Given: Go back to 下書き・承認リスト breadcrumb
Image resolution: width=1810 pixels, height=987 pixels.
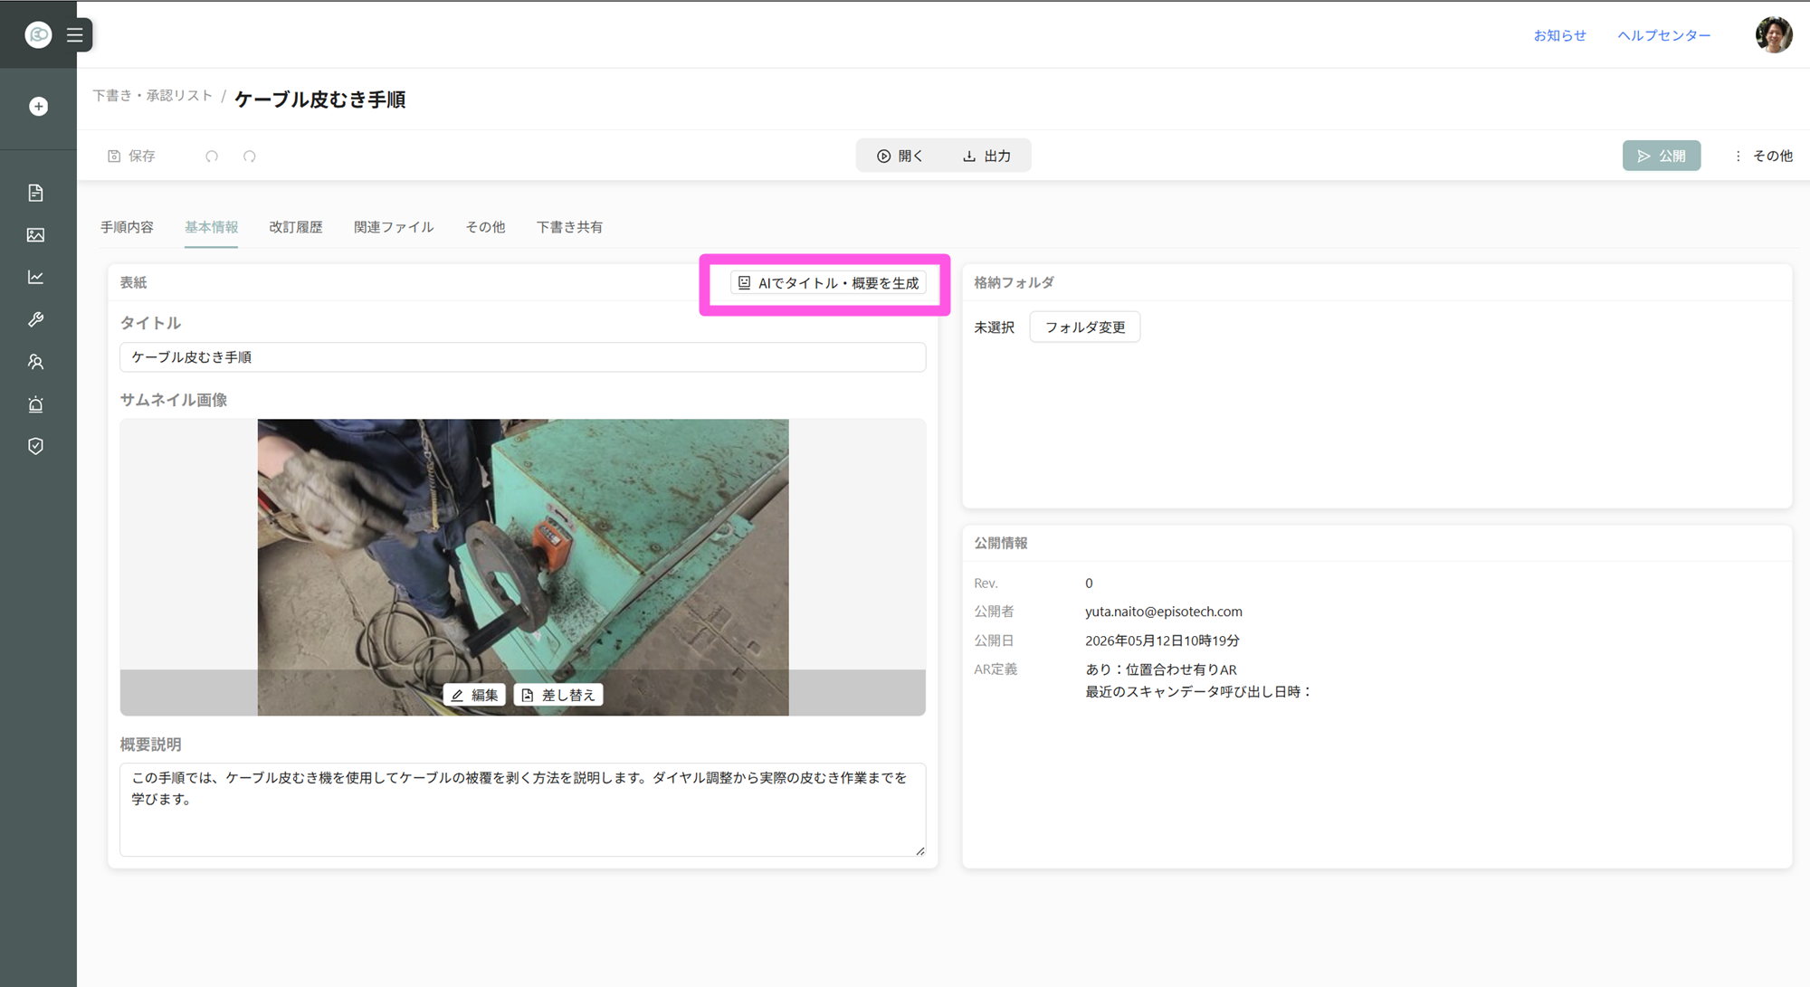Looking at the screenshot, I should point(153,96).
